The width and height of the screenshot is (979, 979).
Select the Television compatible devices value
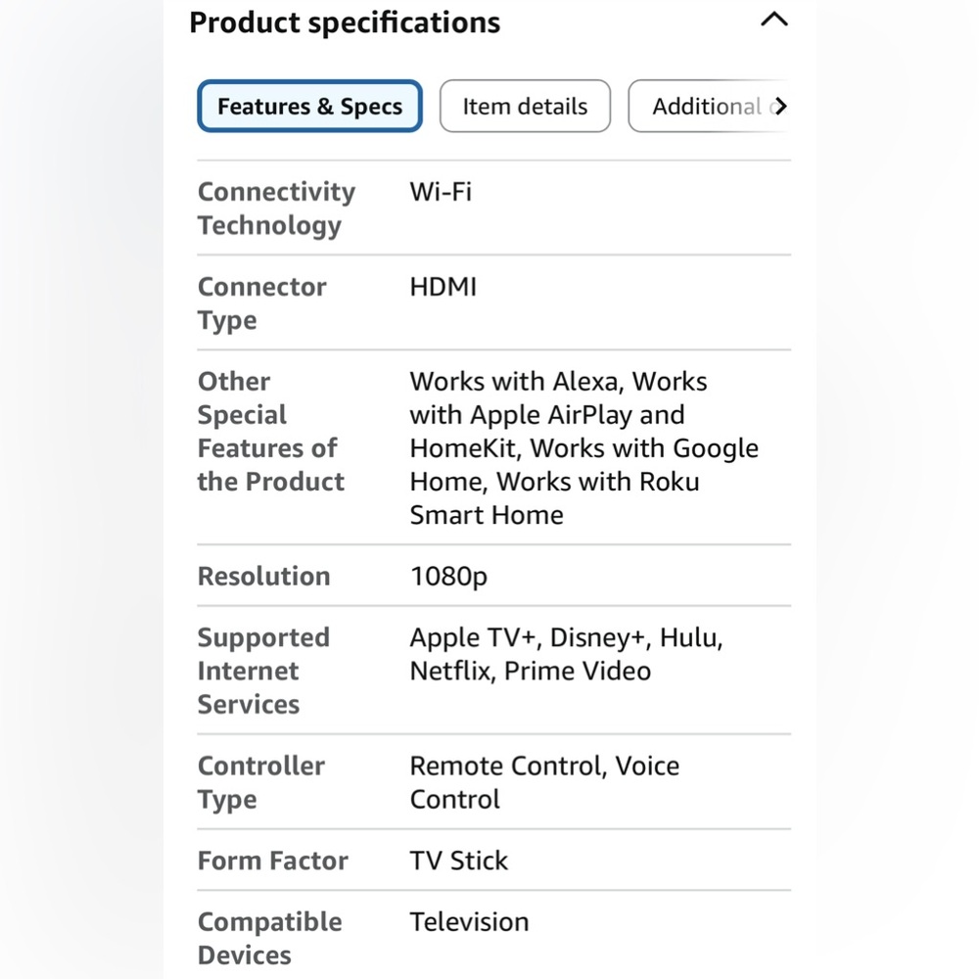click(470, 922)
